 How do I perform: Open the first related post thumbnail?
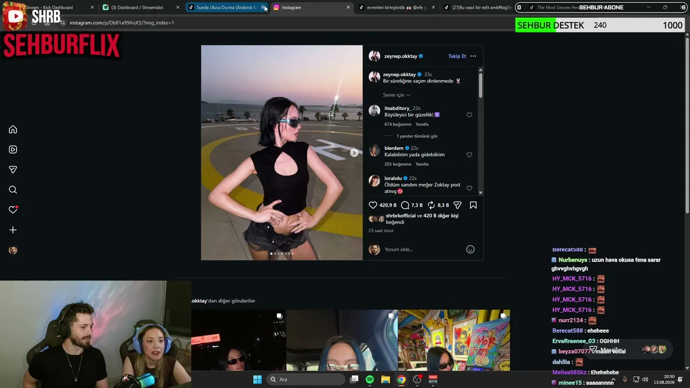[x=239, y=340]
